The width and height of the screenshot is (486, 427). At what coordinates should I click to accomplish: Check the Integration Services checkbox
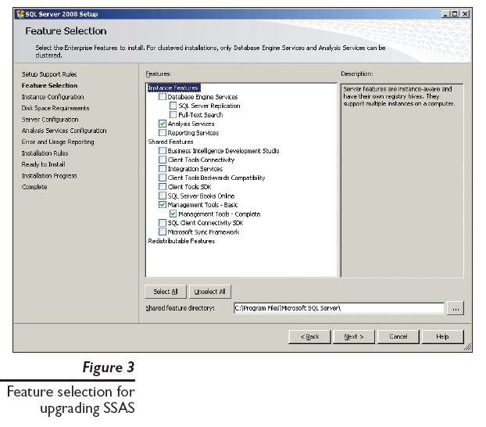pos(163,169)
